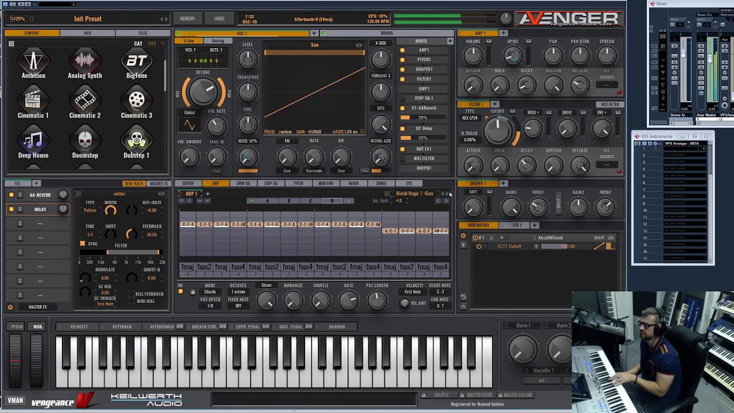The height and width of the screenshot is (413, 734).
Task: Disable the AA-REVERB effect slot
Action: coord(11,195)
